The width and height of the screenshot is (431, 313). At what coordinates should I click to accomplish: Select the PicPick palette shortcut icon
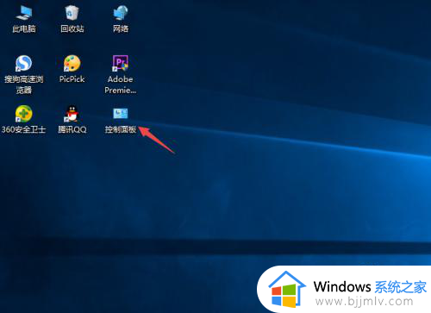72,63
